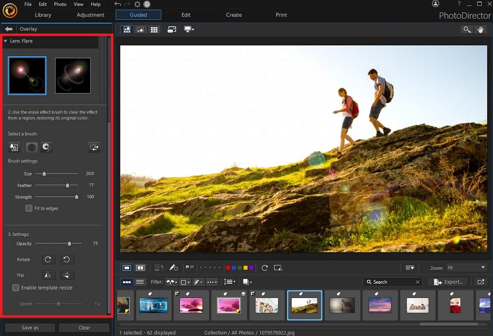Open the secondary monitor display icon
493x336 pixels.
188,30
